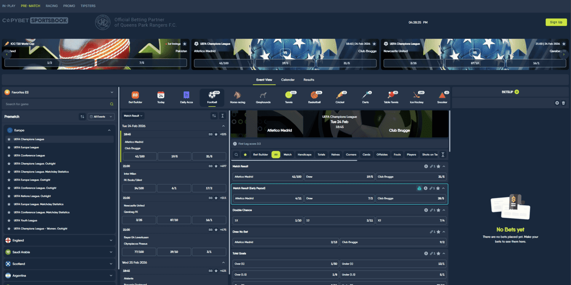
Task: Click Queens Park Rangers crest logo
Action: [x=102, y=22]
